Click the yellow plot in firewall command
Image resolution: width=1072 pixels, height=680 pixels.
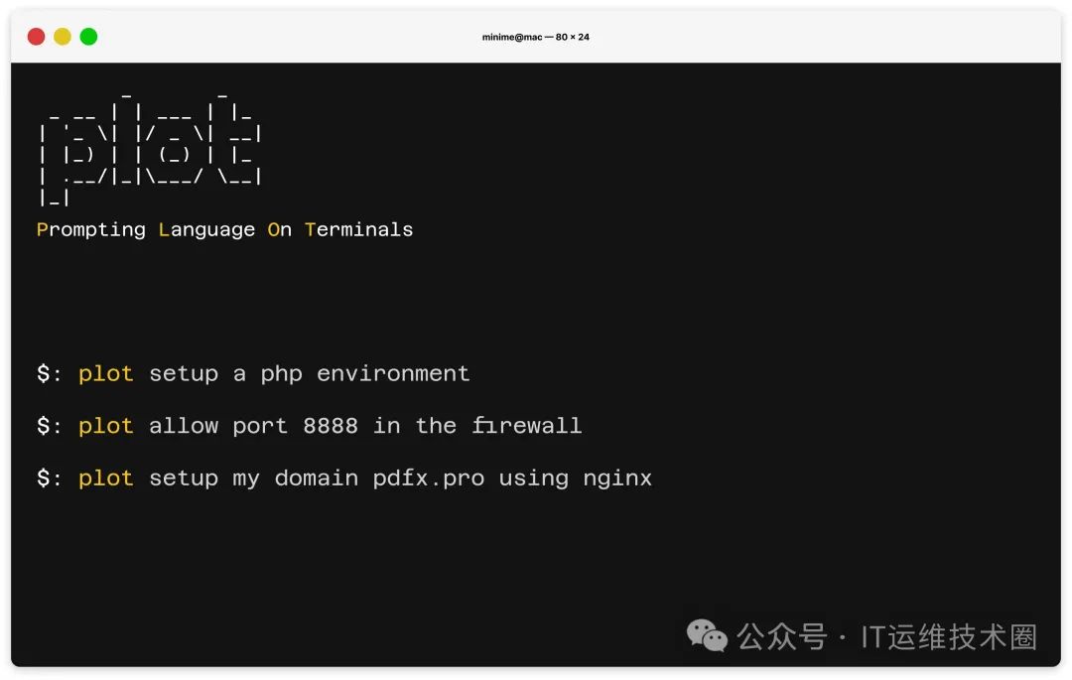coord(105,427)
